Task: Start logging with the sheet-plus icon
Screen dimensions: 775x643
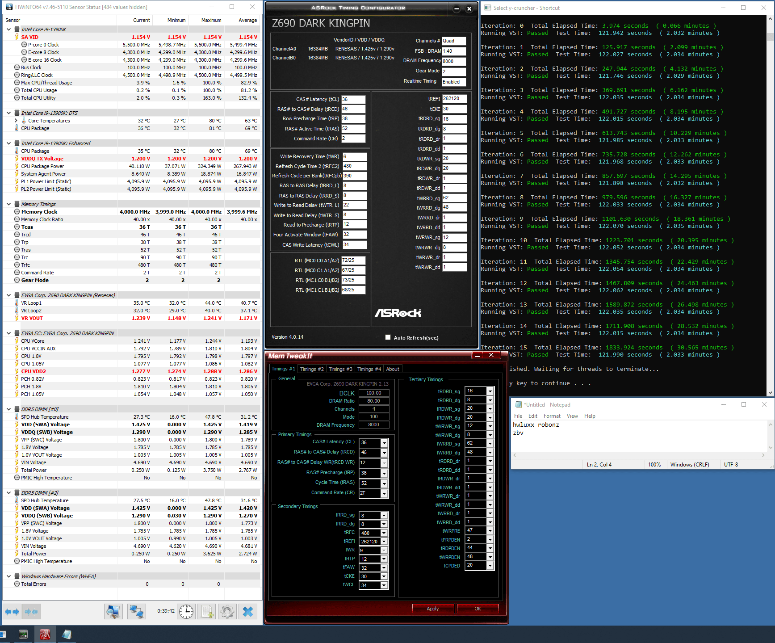Action: (x=207, y=611)
